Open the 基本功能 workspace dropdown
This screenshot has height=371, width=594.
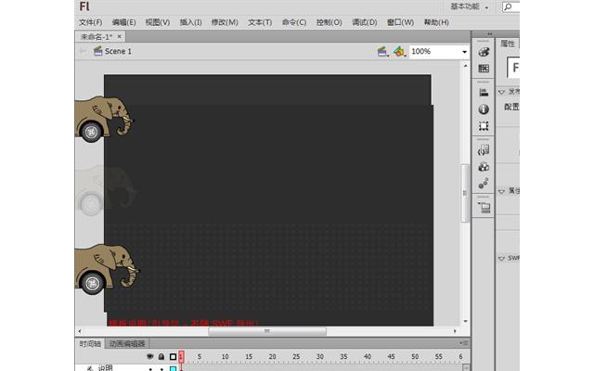point(469,6)
